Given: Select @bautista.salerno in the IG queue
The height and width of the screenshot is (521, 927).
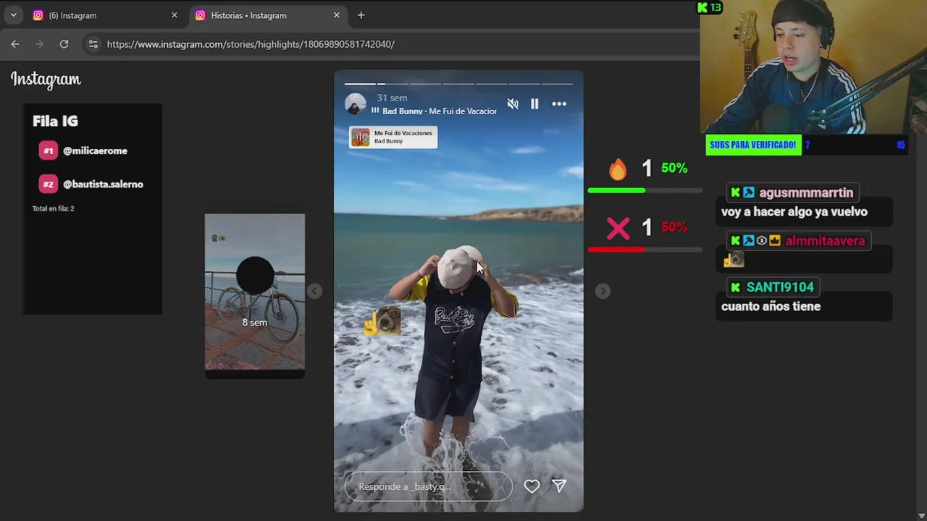Looking at the screenshot, I should [103, 184].
